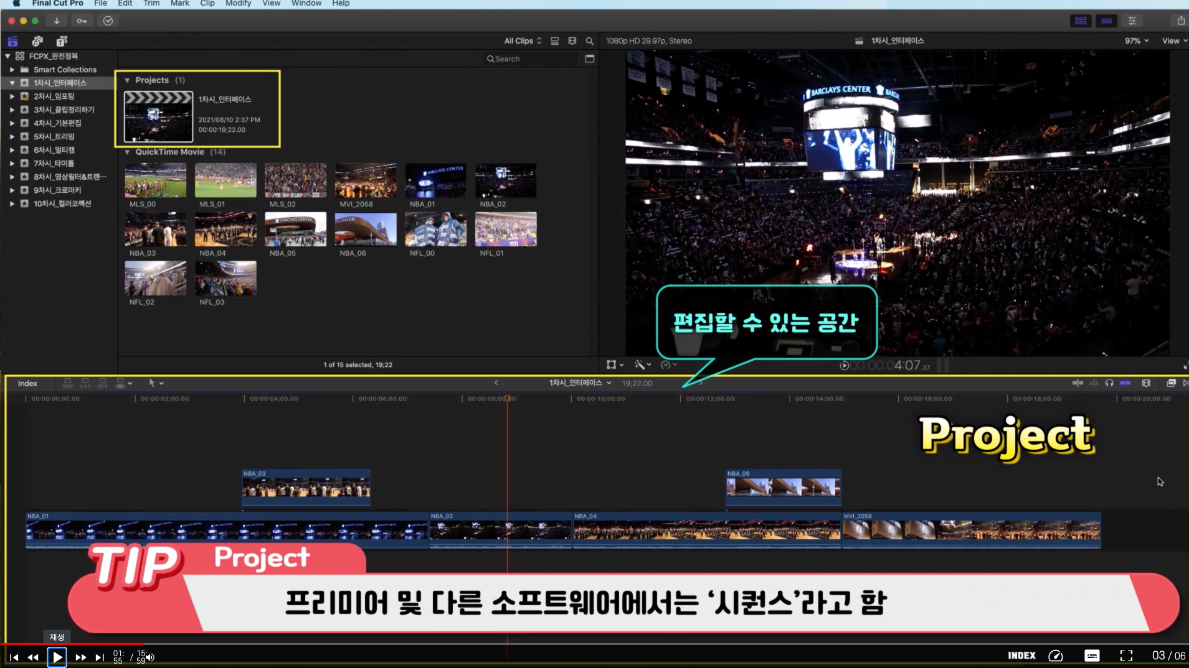Click the INDEX button in player bar

pyautogui.click(x=1021, y=656)
